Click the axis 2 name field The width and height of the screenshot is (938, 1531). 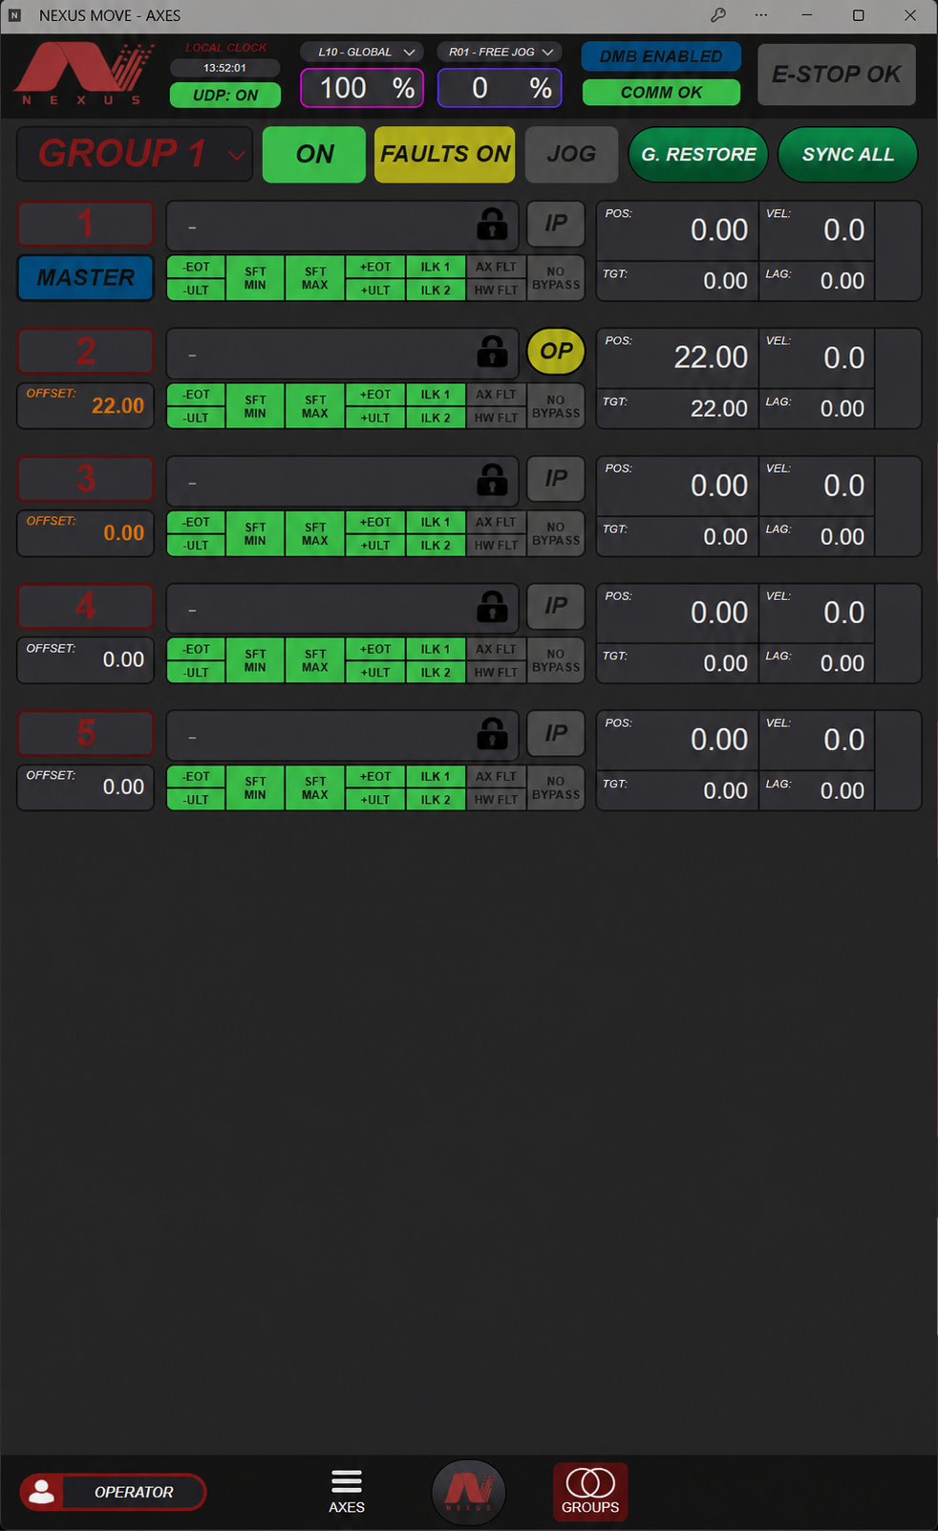342,353
